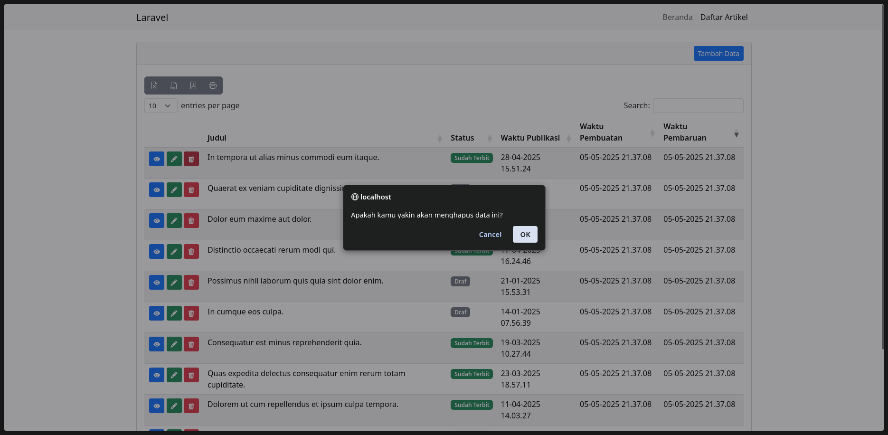Click the Laravel brand link
888x435 pixels.
[x=152, y=18]
